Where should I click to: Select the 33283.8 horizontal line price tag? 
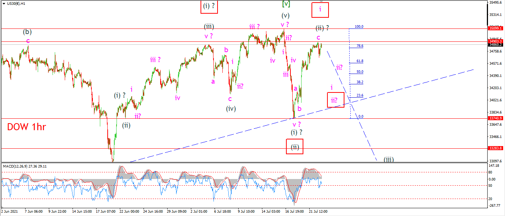pyautogui.click(x=495, y=148)
